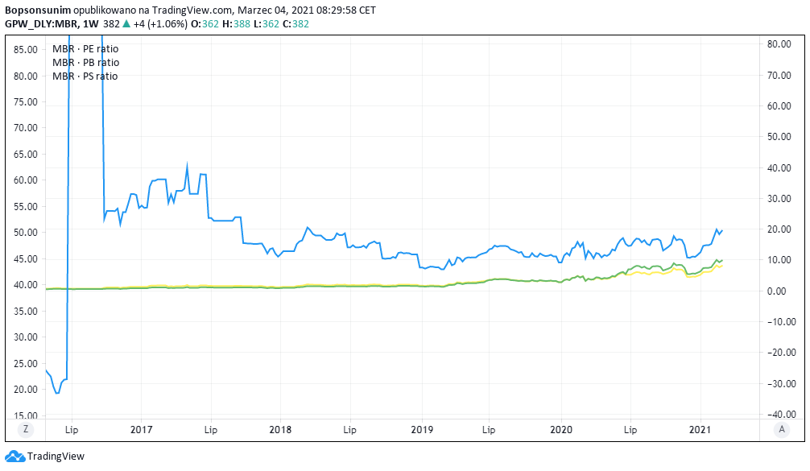The image size is (810, 471).
Task: Open the TradingView text link beside the logo
Action: point(56,457)
